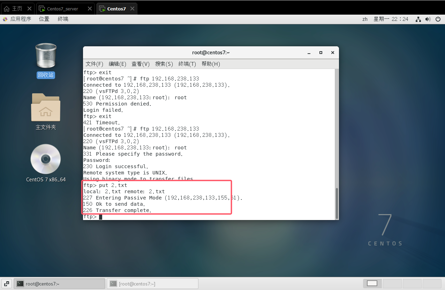Switch to the Centos7_server VM tab
Viewport: 445px width, 290px height.
tap(62, 9)
